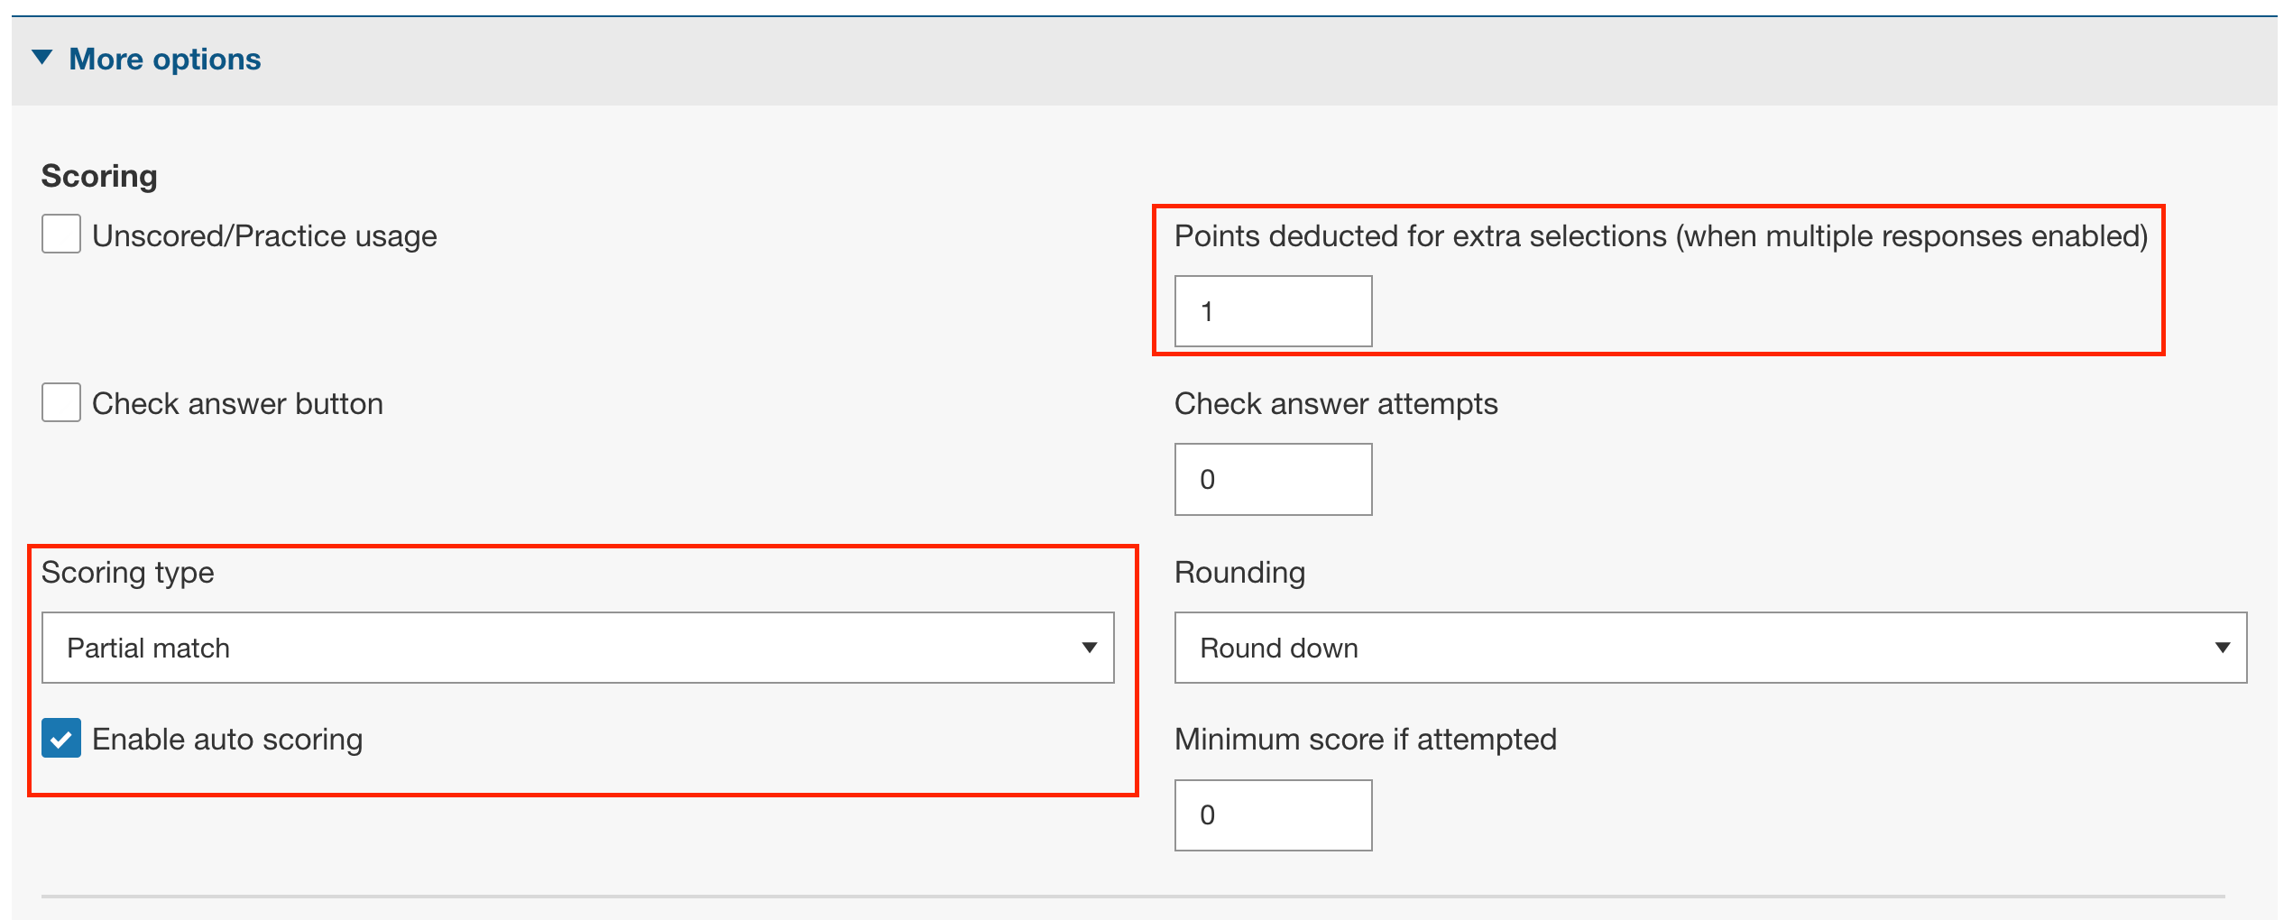The width and height of the screenshot is (2293, 920).
Task: Open the Scoring type Partial match dropdown
Action: click(x=577, y=648)
